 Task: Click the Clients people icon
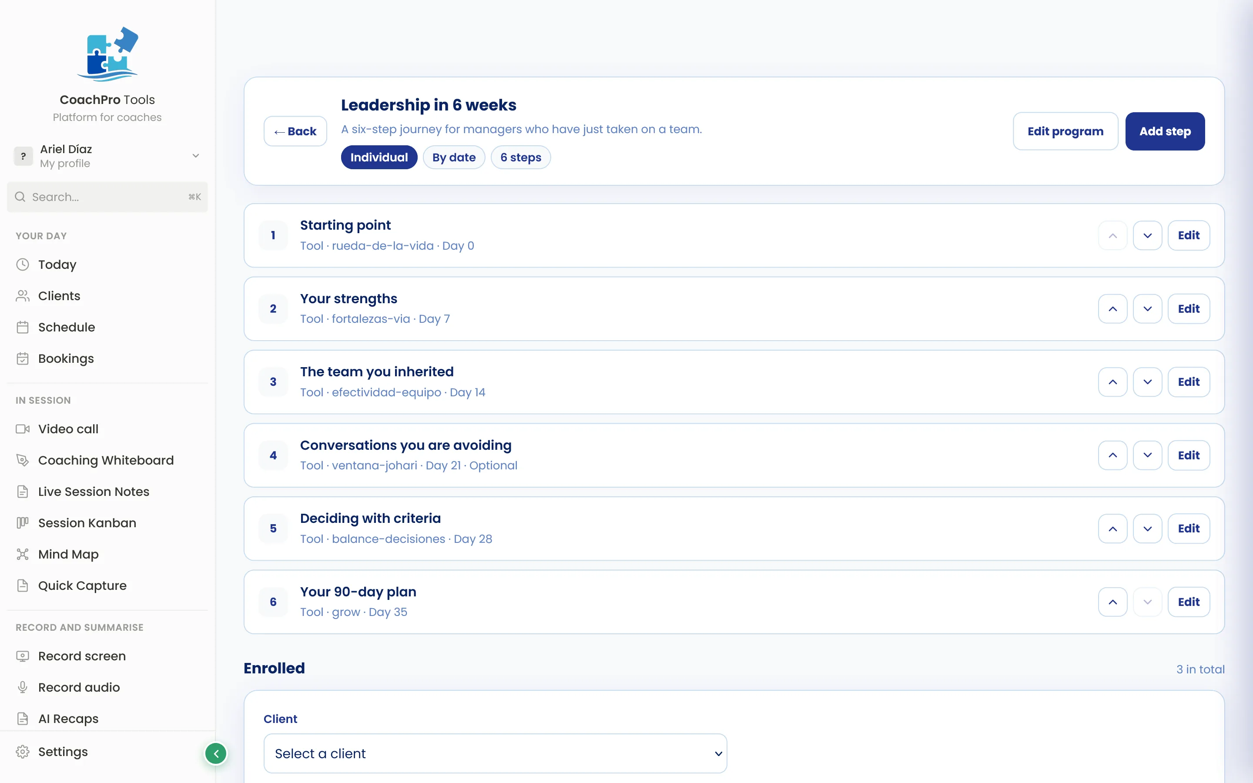tap(22, 296)
